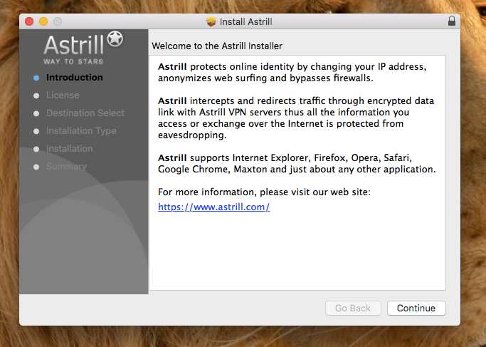Click the Welcome to the Astrill Installer heading
The width and height of the screenshot is (486, 347).
tap(217, 46)
